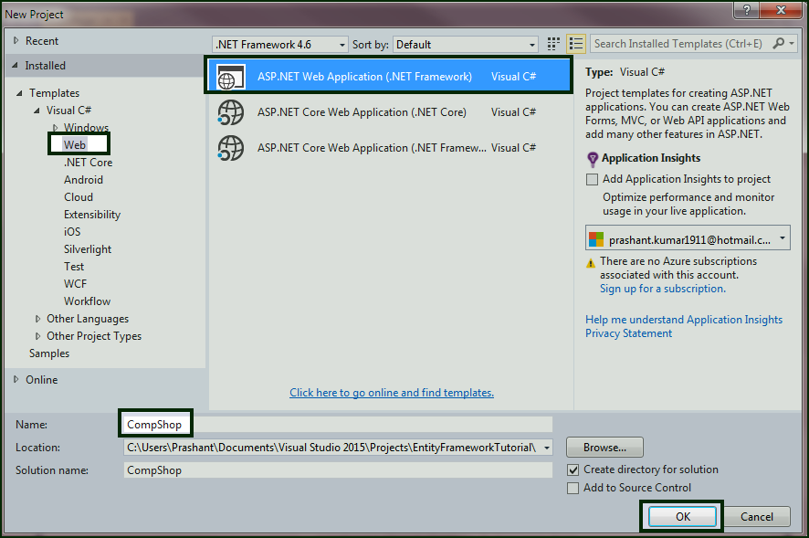809x538 pixels.
Task: Cancel the New Project dialog
Action: click(x=757, y=517)
